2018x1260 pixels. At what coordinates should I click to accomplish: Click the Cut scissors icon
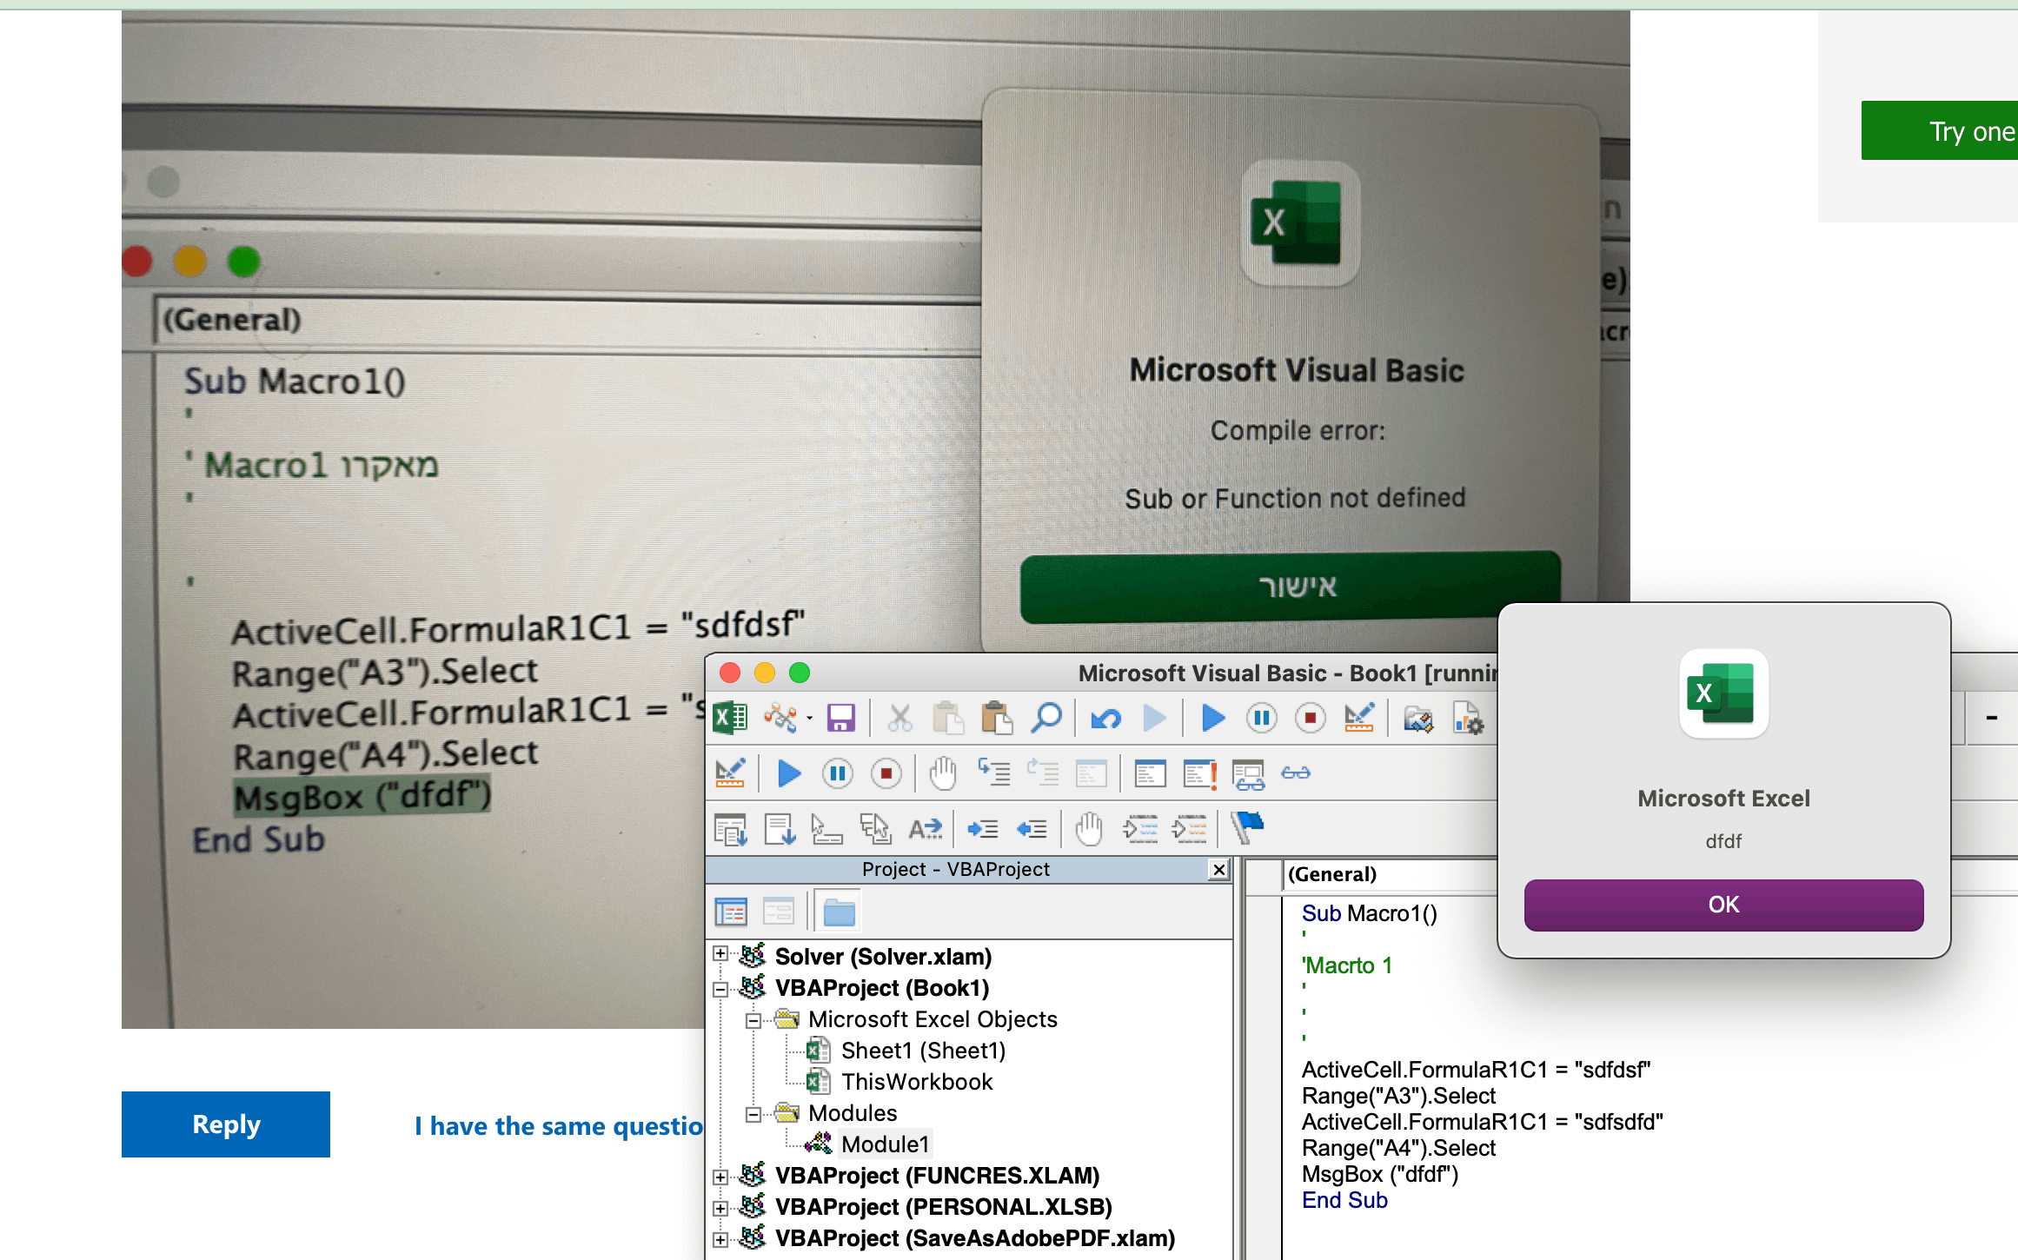[x=900, y=719]
